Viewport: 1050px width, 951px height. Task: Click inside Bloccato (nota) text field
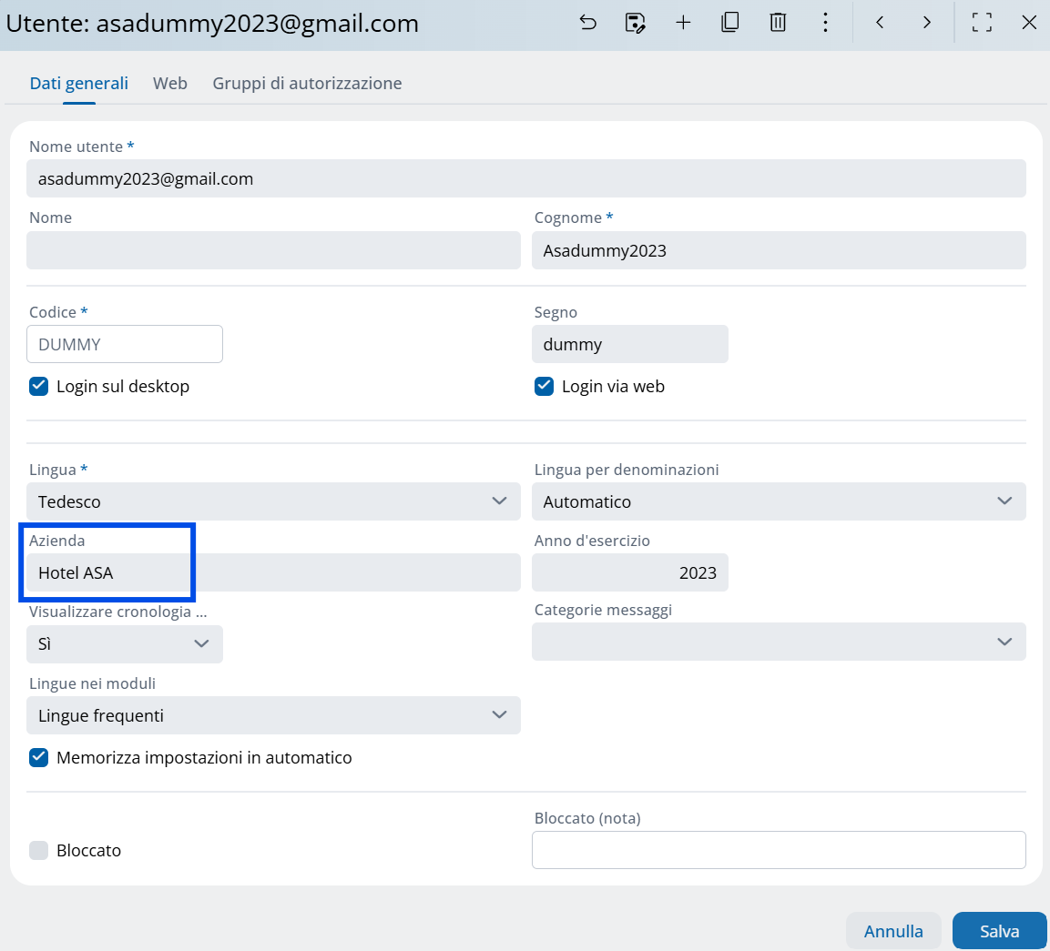[x=779, y=851]
